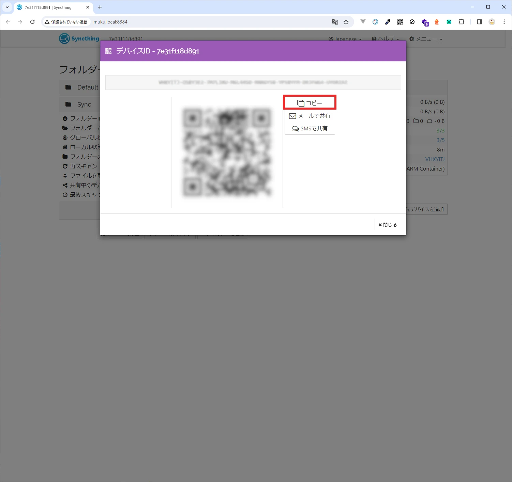Toggle the browser side panel
Screen dimensions: 512x482
479,22
